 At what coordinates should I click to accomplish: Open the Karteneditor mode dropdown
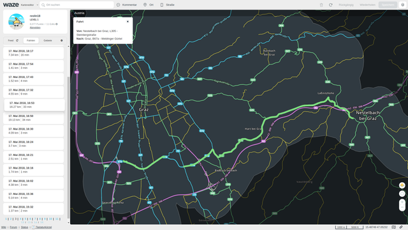point(29,5)
